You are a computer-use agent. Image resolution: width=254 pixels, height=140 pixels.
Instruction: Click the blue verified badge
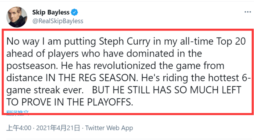[74, 12]
